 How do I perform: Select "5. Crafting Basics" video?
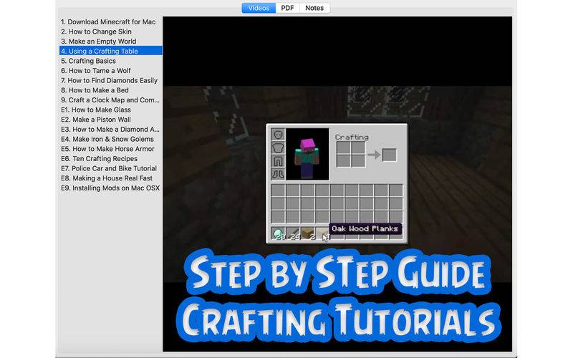110,61
